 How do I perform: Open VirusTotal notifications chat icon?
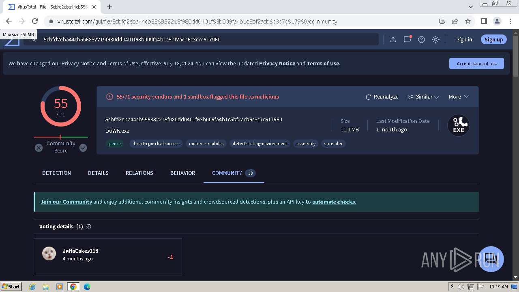[x=407, y=39]
